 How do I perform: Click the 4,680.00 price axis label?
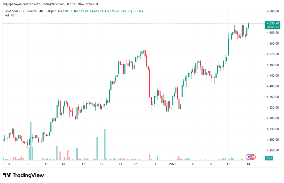point(272,11)
